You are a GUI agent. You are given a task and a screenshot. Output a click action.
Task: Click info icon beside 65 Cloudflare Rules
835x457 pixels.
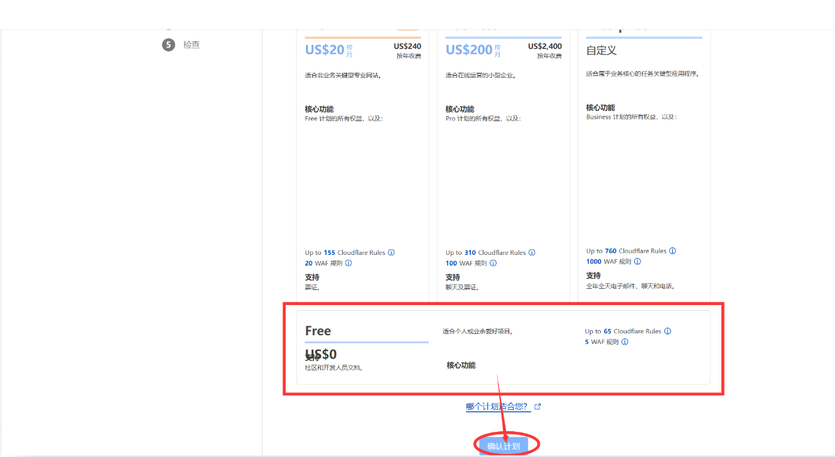(667, 331)
